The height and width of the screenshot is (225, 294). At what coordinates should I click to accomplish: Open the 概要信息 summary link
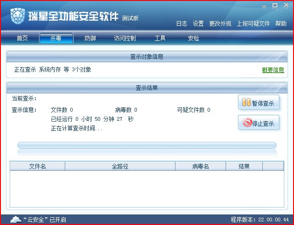273,70
